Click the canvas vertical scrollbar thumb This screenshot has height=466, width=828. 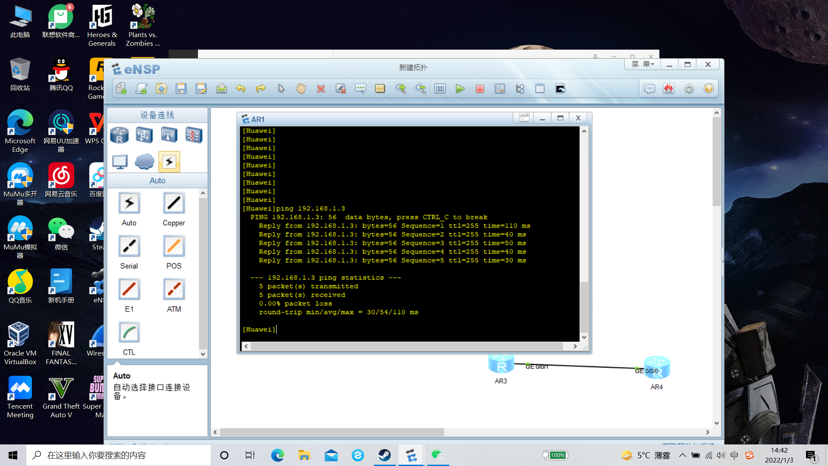(x=716, y=161)
